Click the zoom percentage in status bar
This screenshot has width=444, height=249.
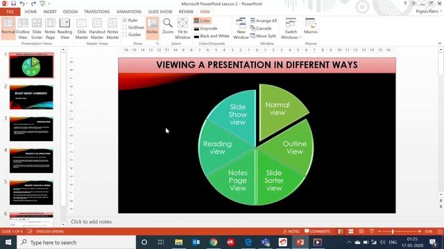click(429, 231)
